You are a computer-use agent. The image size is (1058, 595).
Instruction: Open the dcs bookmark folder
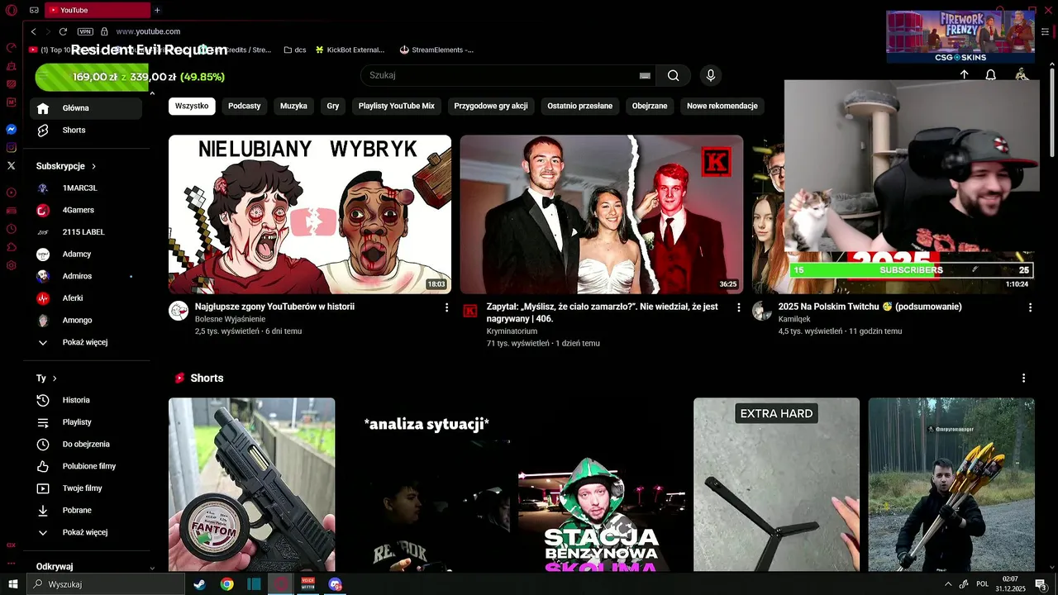(295, 50)
